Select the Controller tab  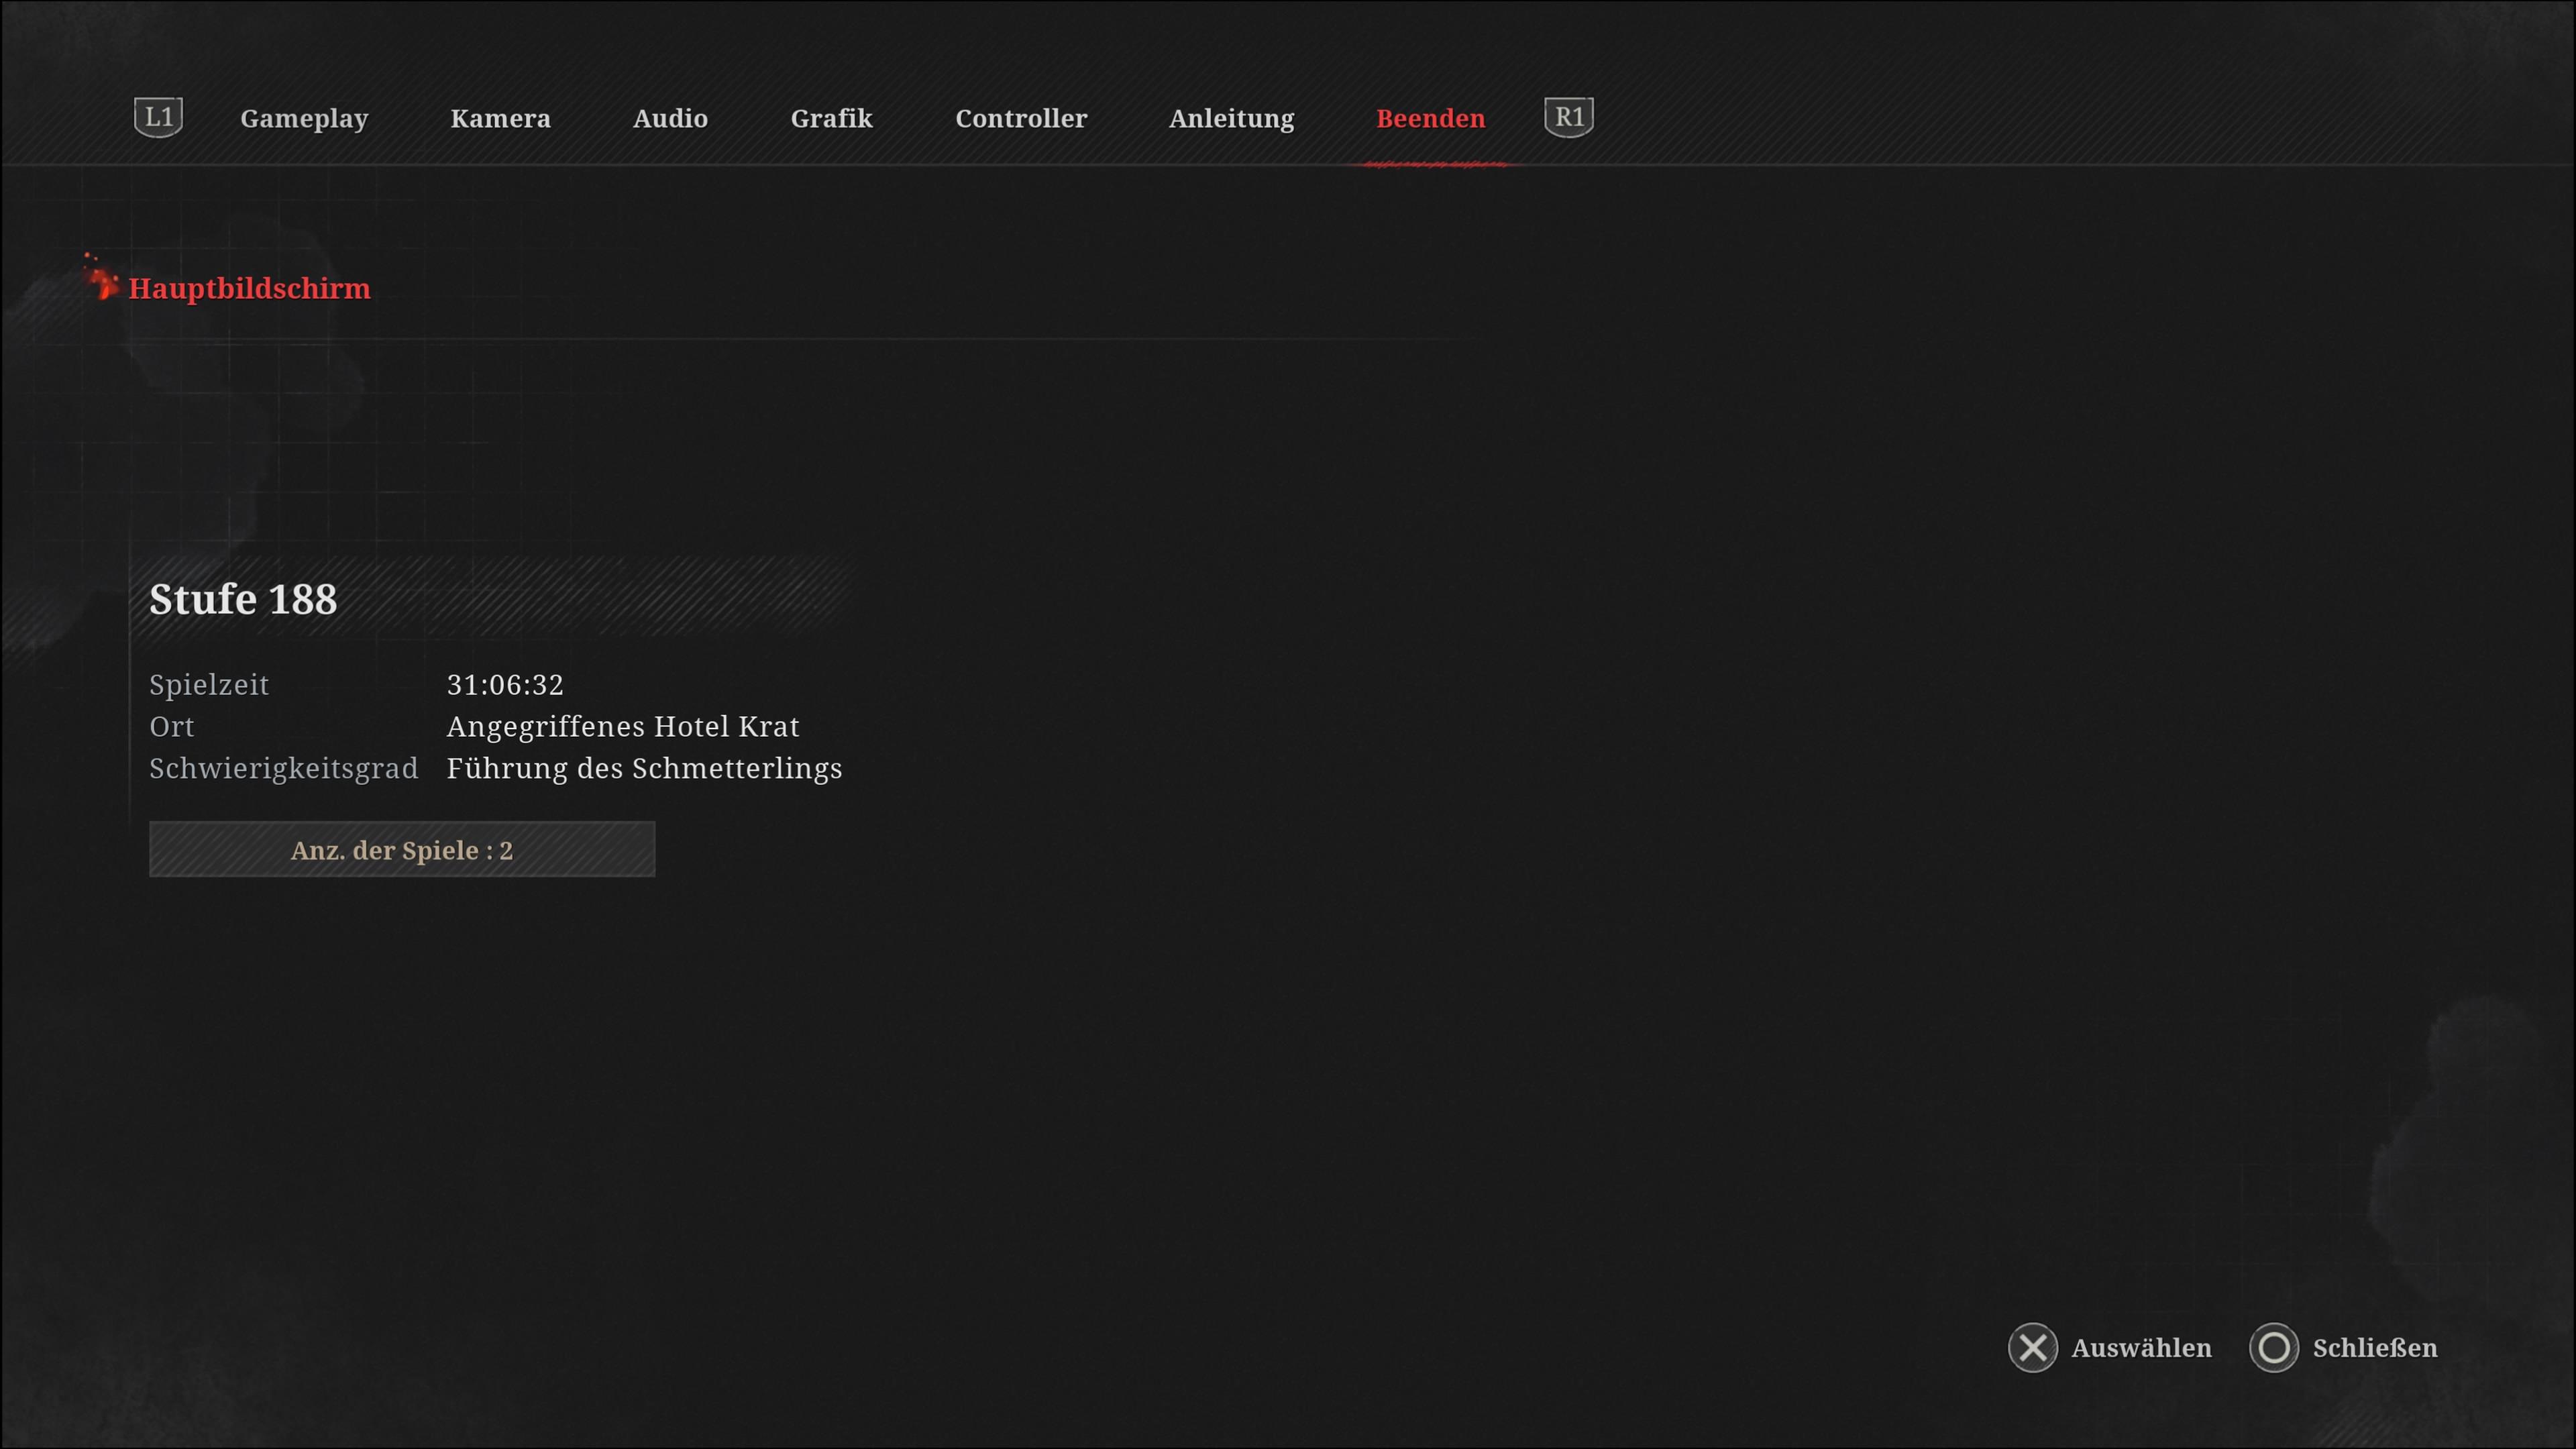[x=1020, y=118]
